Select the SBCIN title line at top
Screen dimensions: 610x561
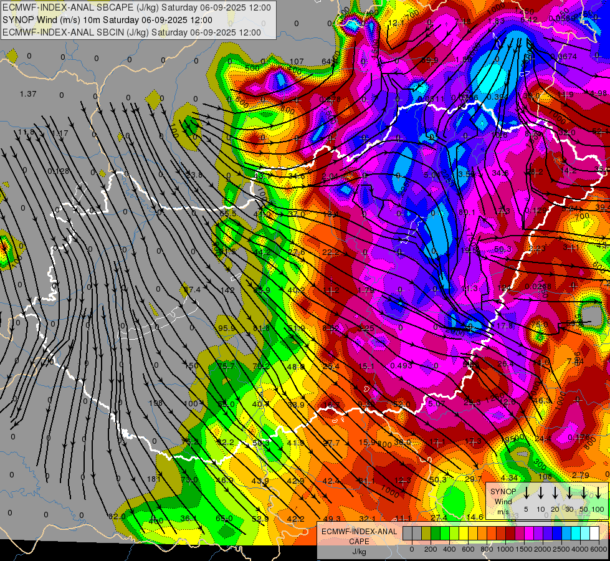[131, 32]
